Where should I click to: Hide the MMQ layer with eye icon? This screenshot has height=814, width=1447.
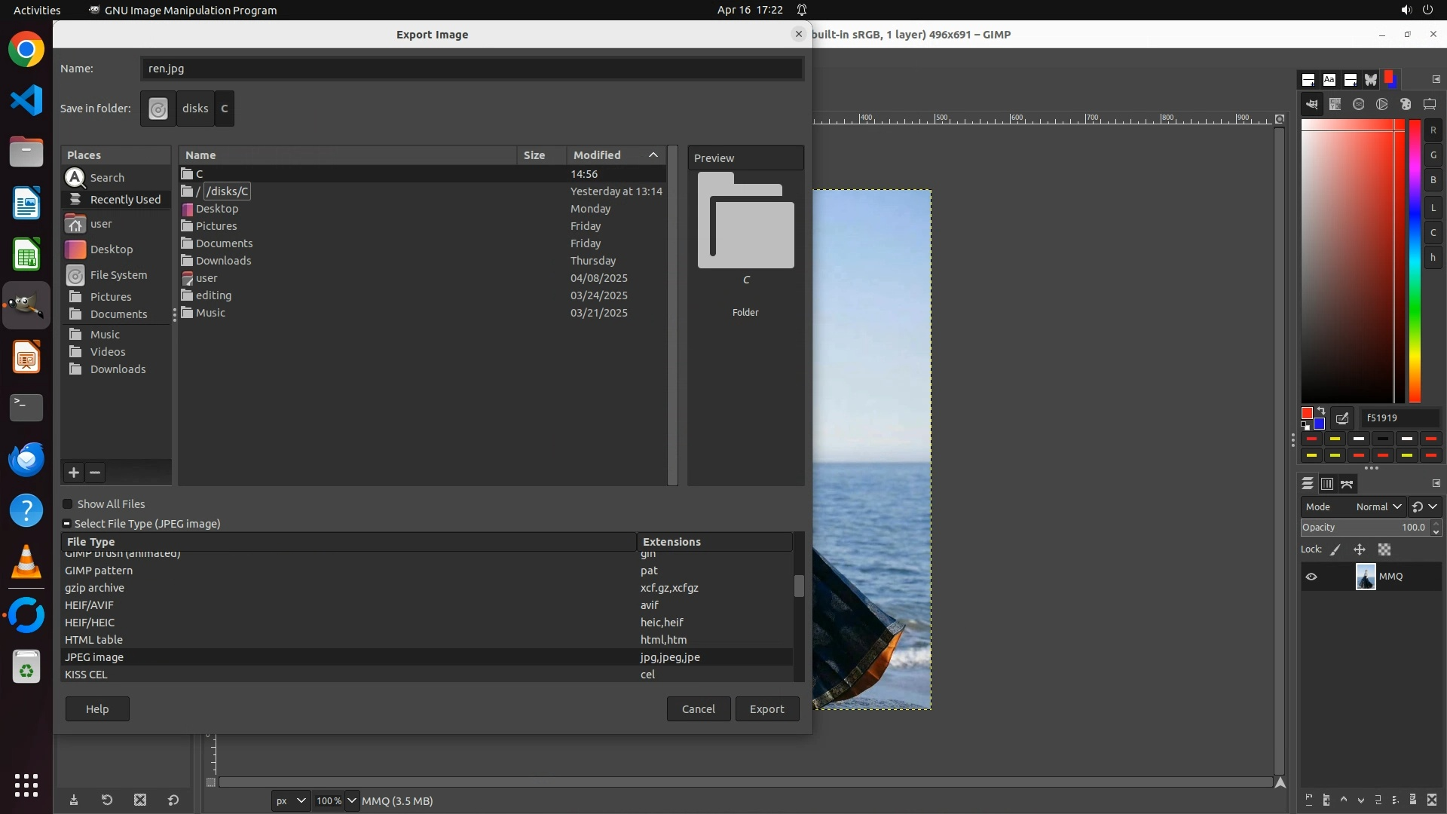[x=1311, y=577]
